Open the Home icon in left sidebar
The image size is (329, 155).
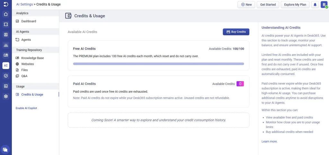point(6,14)
